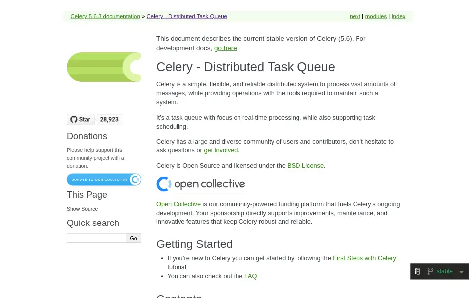Open the index link
Screen dimensions: 476x298
pos(398,16)
